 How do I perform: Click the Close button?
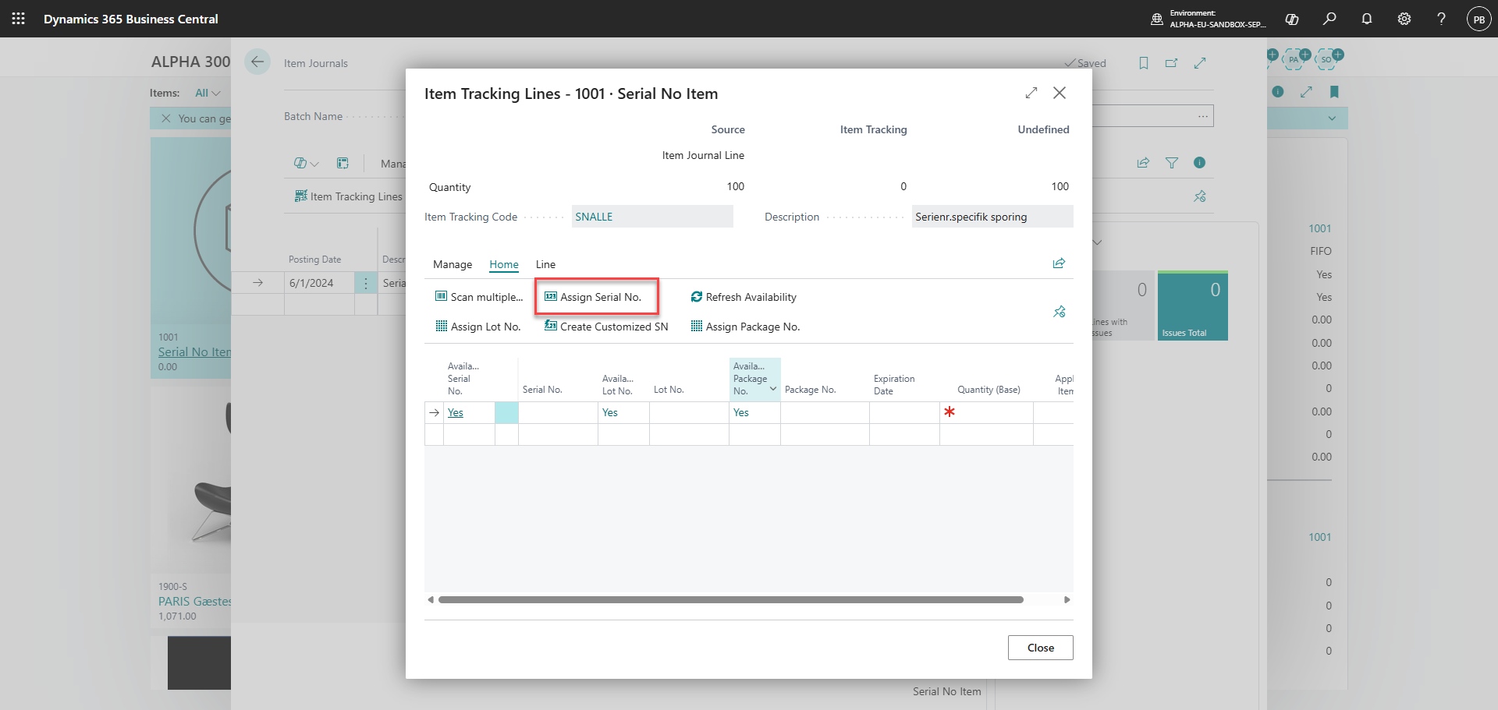(1040, 648)
